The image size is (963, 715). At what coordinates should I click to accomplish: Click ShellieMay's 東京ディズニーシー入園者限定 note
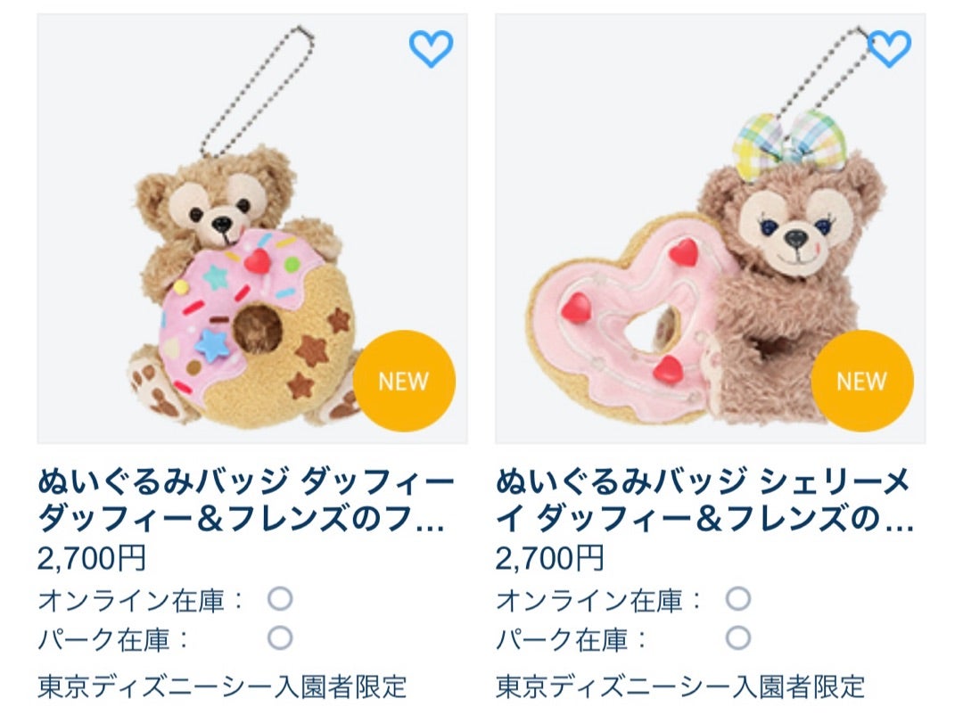(x=680, y=686)
